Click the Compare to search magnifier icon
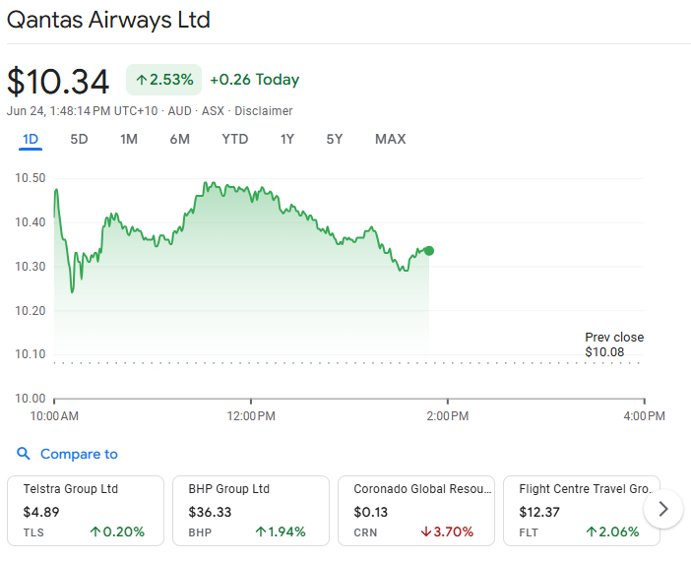The height and width of the screenshot is (561, 691). click(24, 454)
